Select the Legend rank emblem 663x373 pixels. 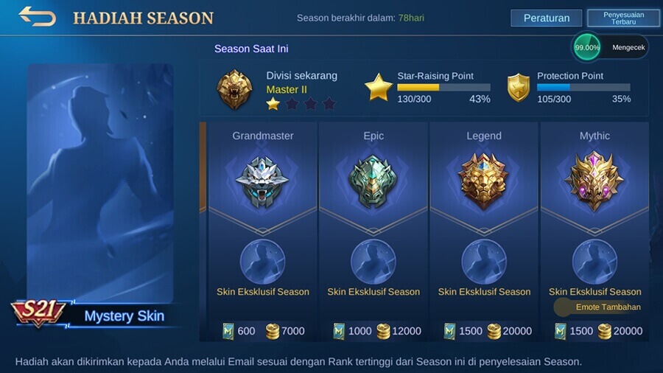(484, 181)
